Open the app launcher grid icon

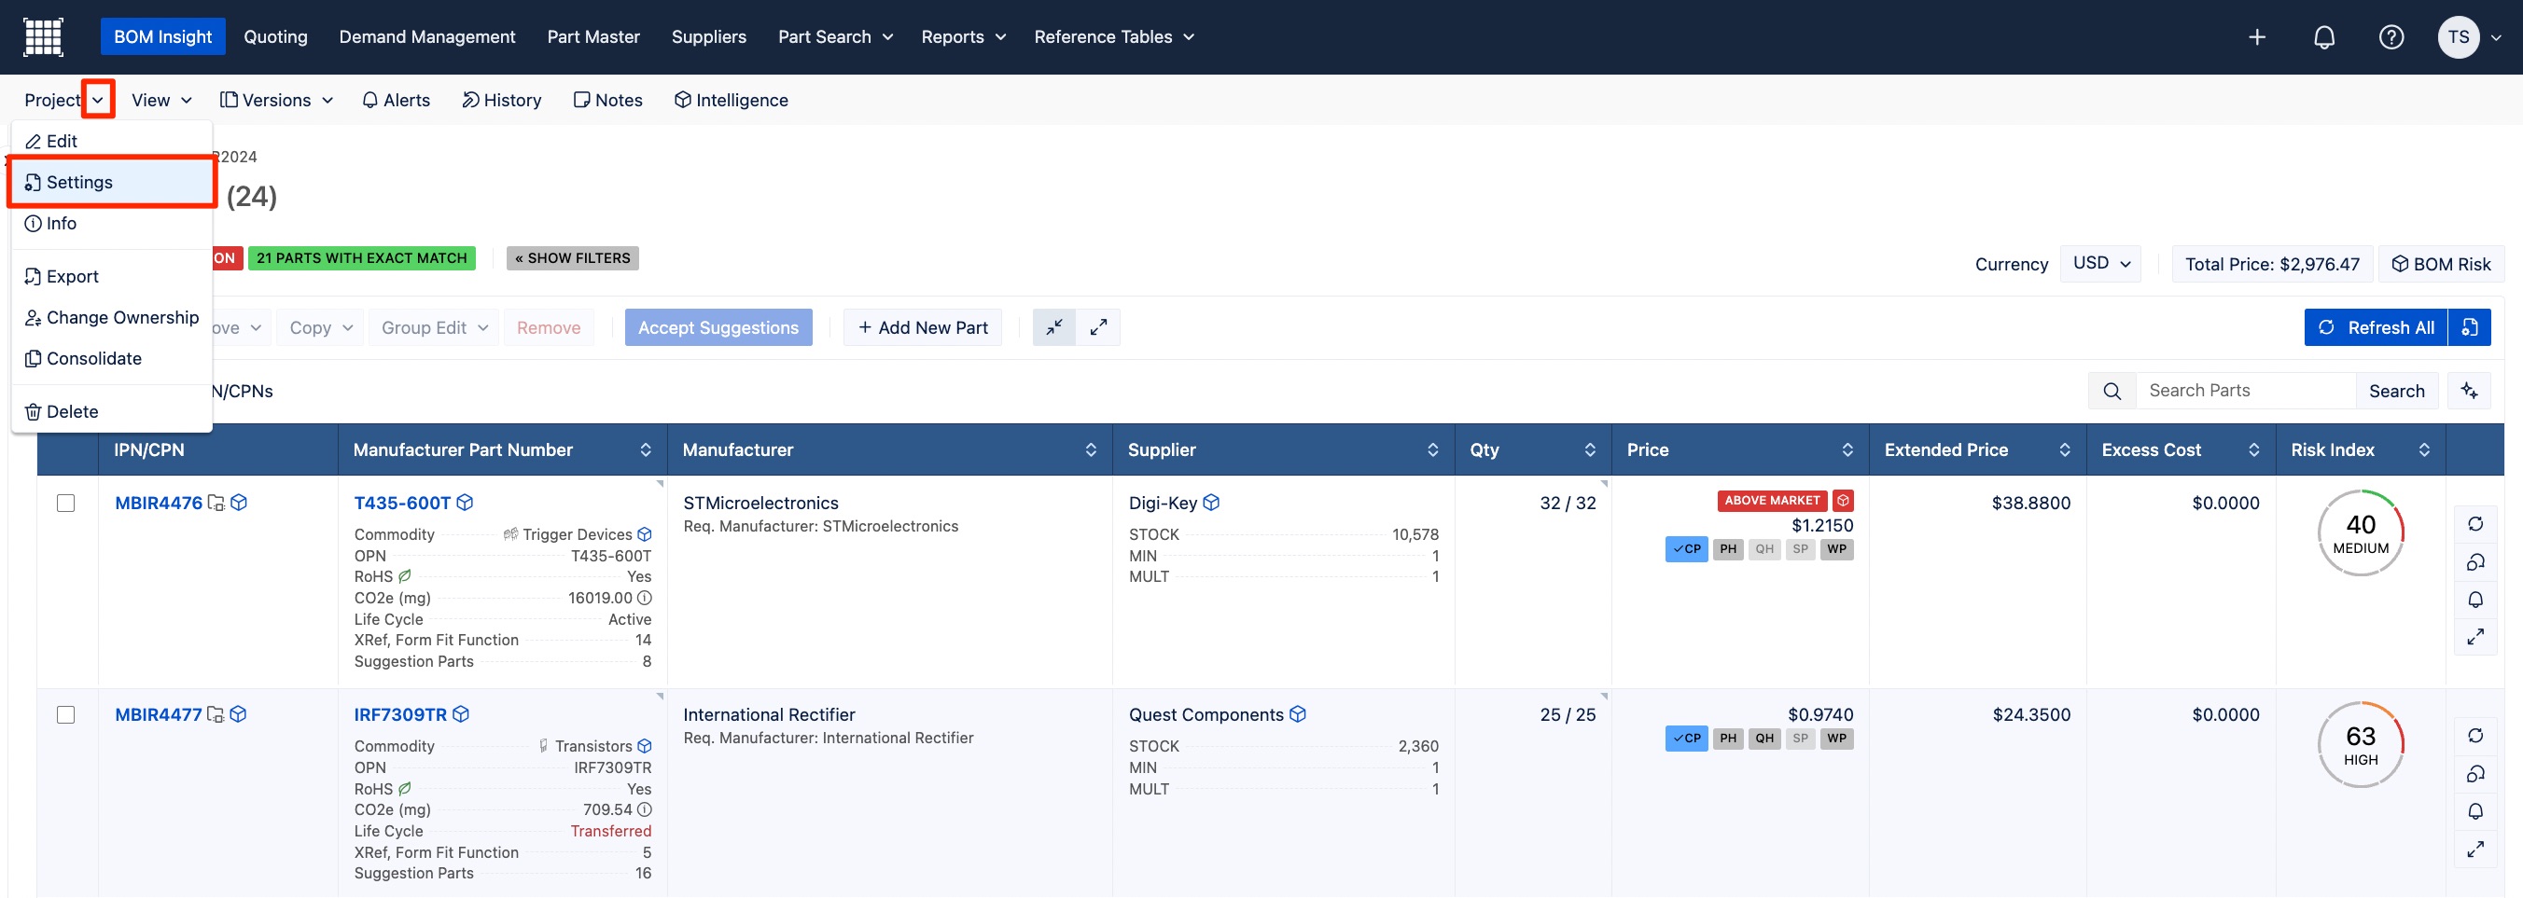click(x=43, y=37)
